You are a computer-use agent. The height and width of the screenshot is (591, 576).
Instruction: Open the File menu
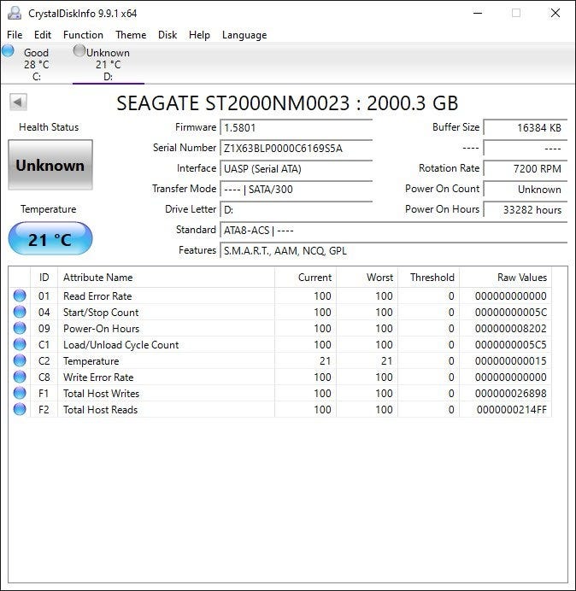(x=15, y=35)
